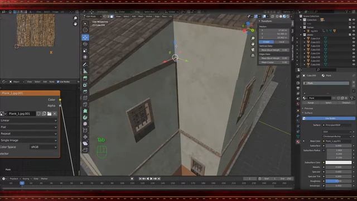Click Subsurface Color white swatch
357x201 pixels.
[339, 162]
